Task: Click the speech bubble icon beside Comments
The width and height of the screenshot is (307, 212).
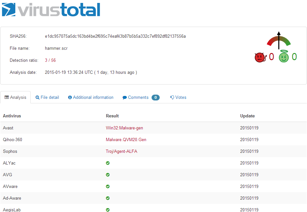Action: 124,98
